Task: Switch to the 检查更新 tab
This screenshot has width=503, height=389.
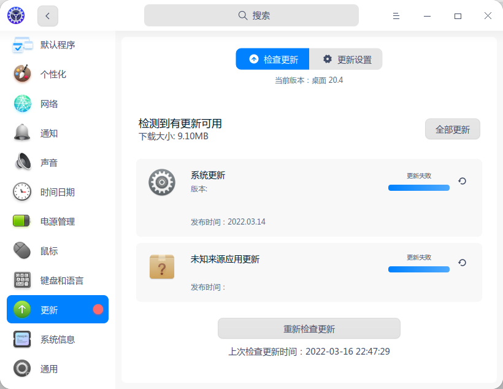Action: [x=273, y=59]
